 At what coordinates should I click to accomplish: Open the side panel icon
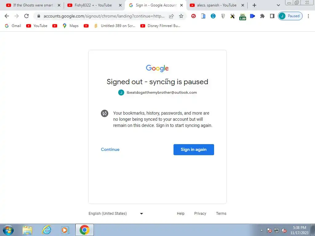272,16
